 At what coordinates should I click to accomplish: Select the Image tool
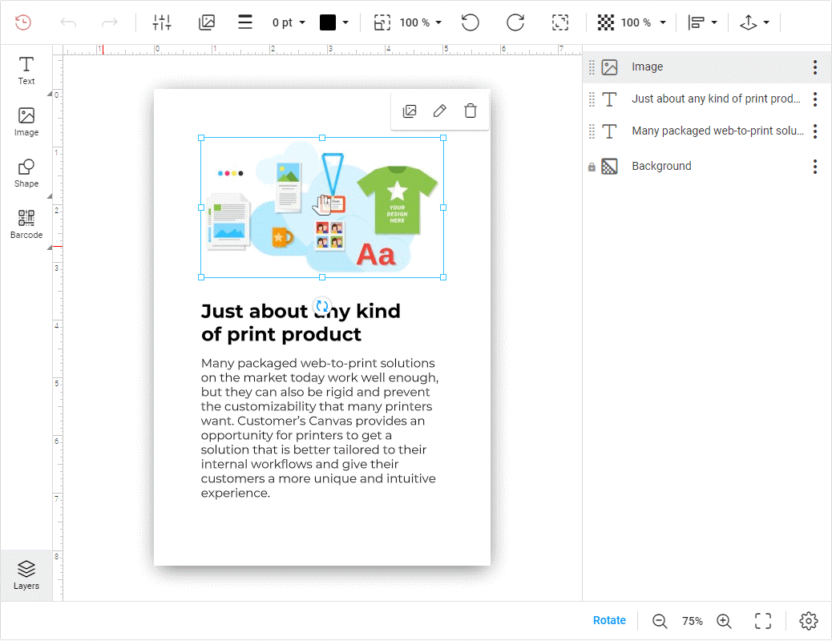26,122
